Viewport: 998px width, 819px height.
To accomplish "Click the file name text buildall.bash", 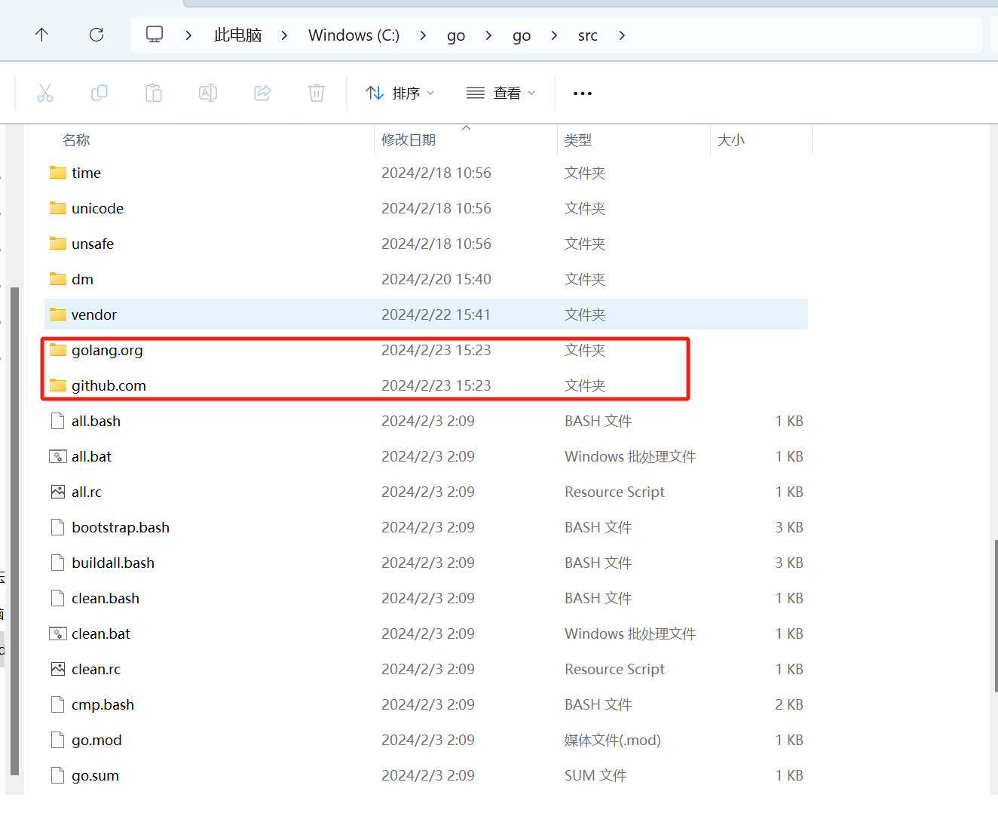I will click(x=113, y=563).
